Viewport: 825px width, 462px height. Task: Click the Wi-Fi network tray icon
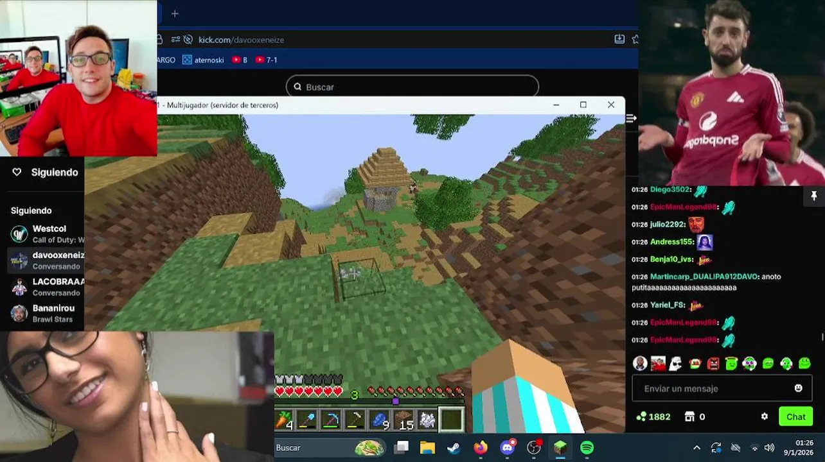(x=755, y=447)
